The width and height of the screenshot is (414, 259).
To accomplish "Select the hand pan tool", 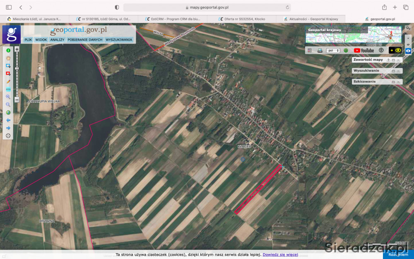I will click(x=8, y=58).
